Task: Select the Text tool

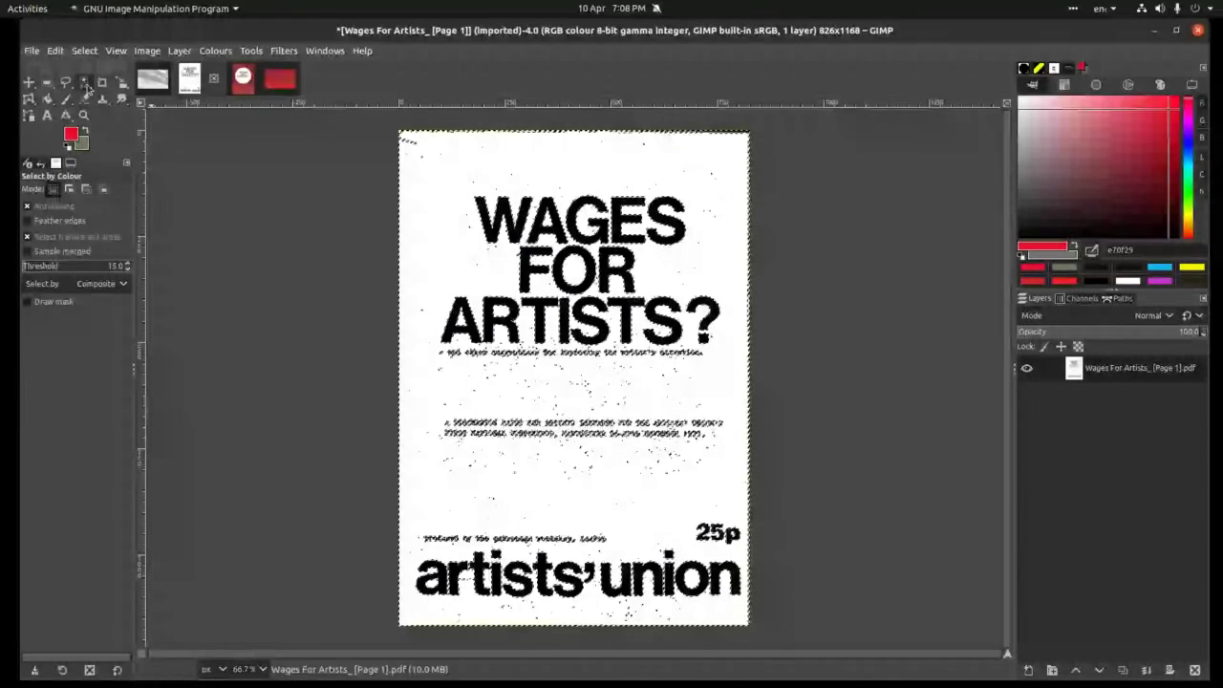Action: pyautogui.click(x=47, y=116)
